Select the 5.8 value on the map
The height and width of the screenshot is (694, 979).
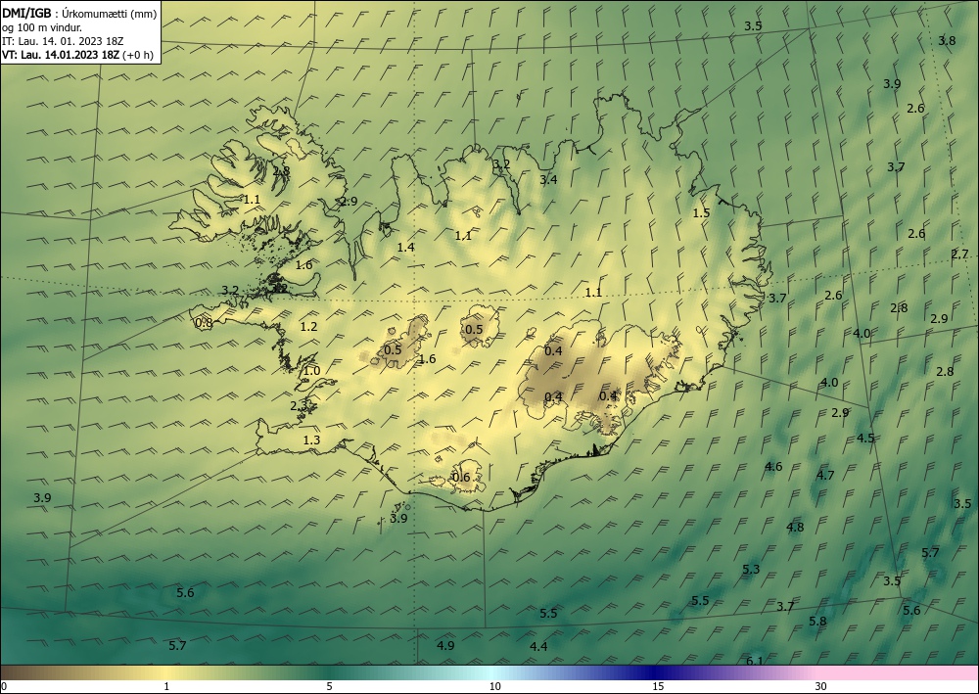tap(817, 622)
